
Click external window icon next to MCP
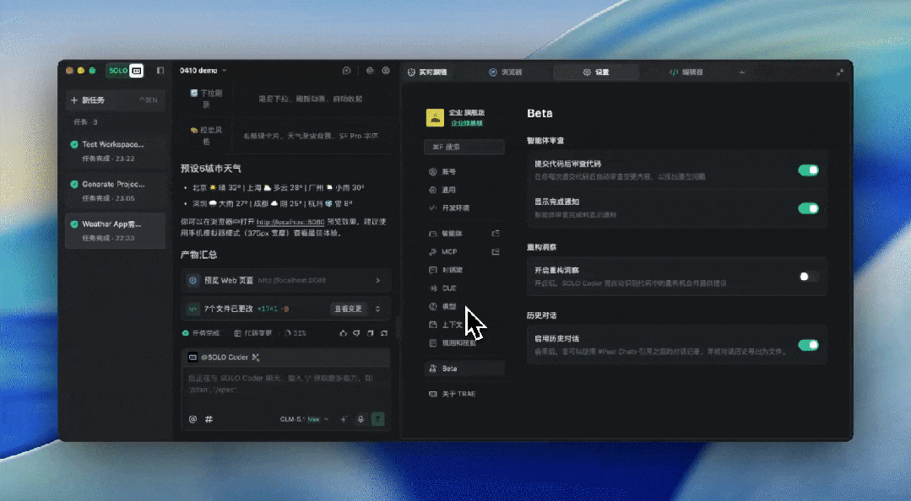[496, 252]
